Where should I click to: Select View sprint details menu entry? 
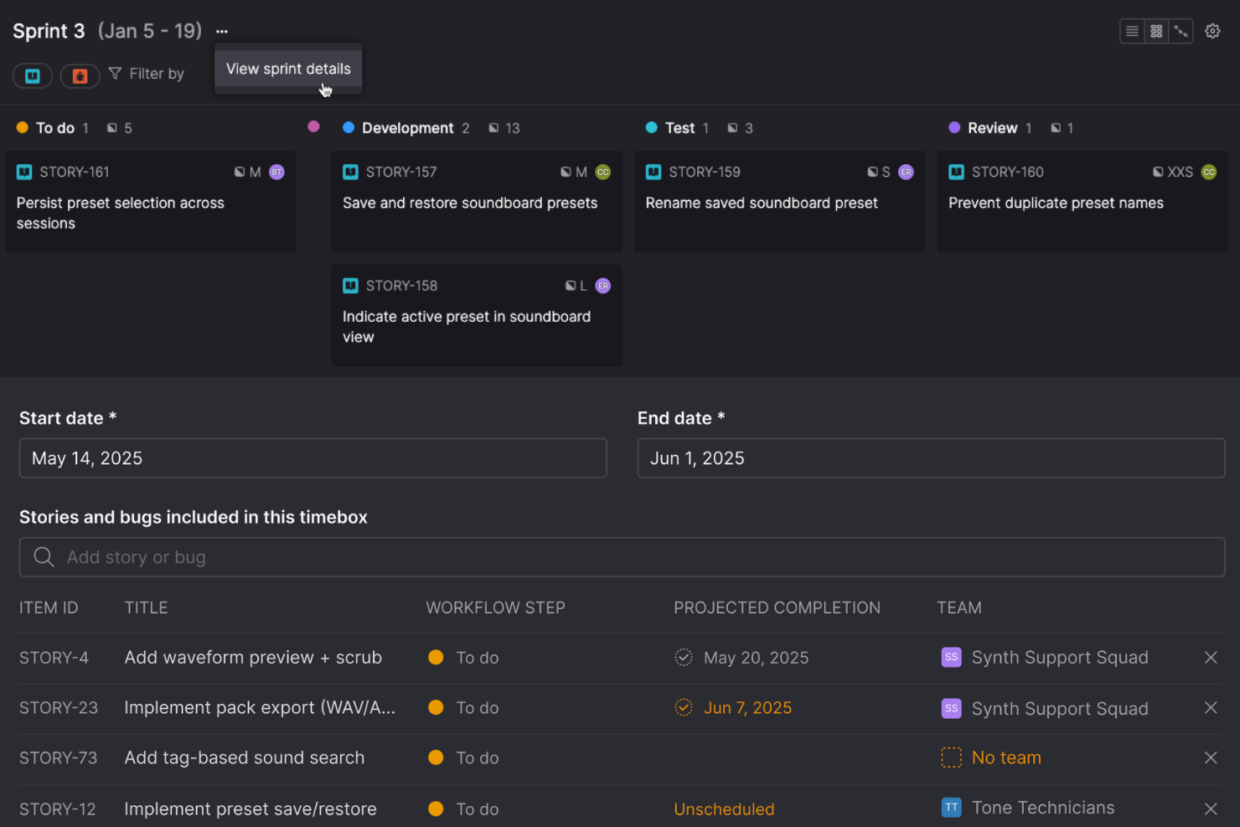click(x=288, y=69)
